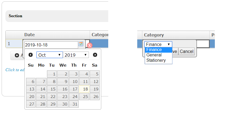Click the plus add-row icon
The height and width of the screenshot is (123, 228).
click(x=17, y=55)
